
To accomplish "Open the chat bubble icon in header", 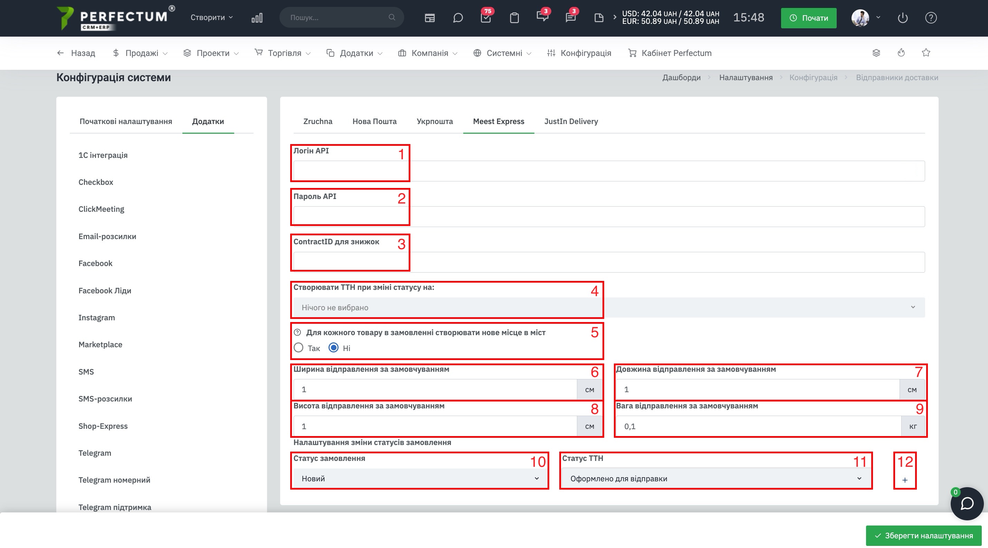I will (458, 18).
